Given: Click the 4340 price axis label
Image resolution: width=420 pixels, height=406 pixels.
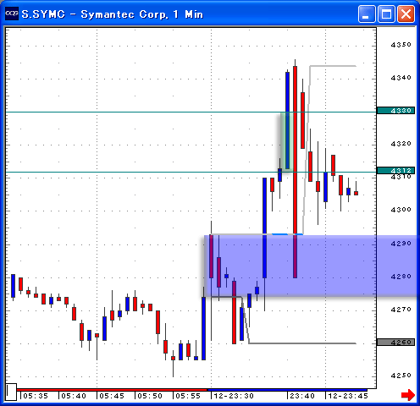Looking at the screenshot, I should pos(401,78).
